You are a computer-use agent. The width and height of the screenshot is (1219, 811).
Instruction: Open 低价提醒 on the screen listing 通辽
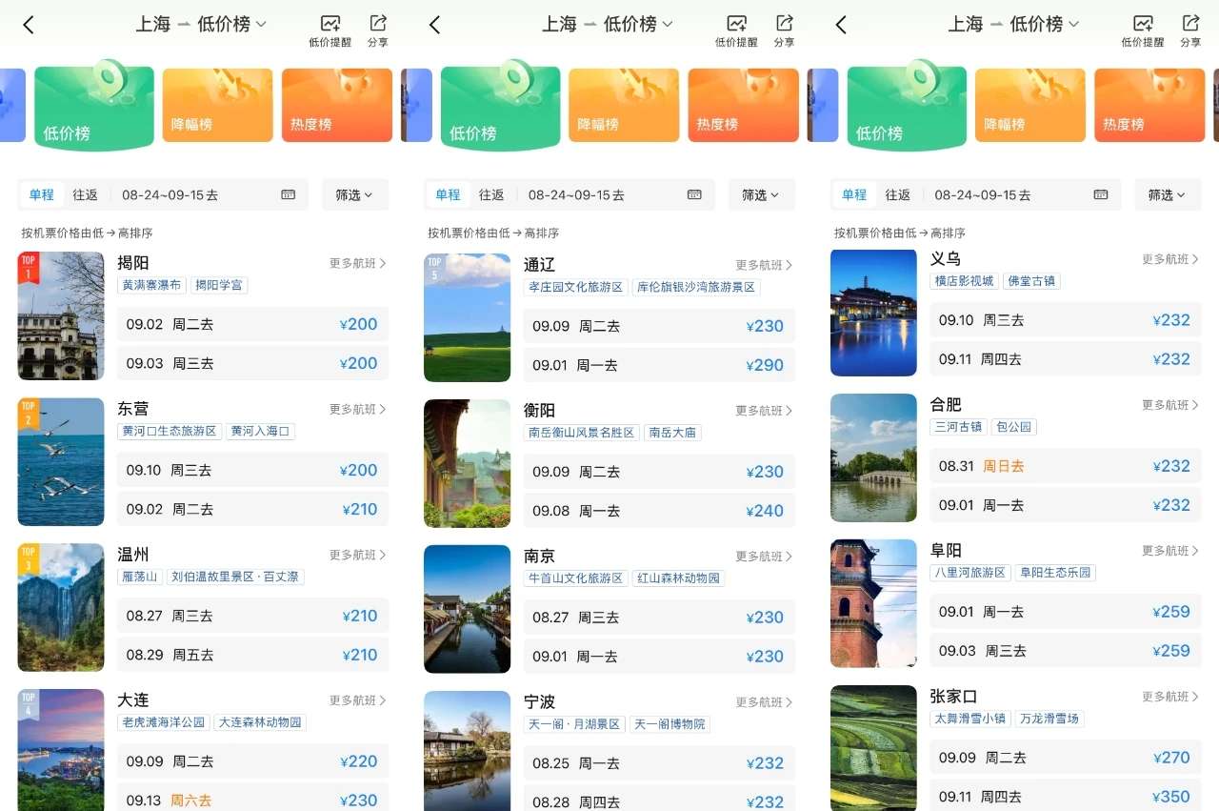[736, 30]
